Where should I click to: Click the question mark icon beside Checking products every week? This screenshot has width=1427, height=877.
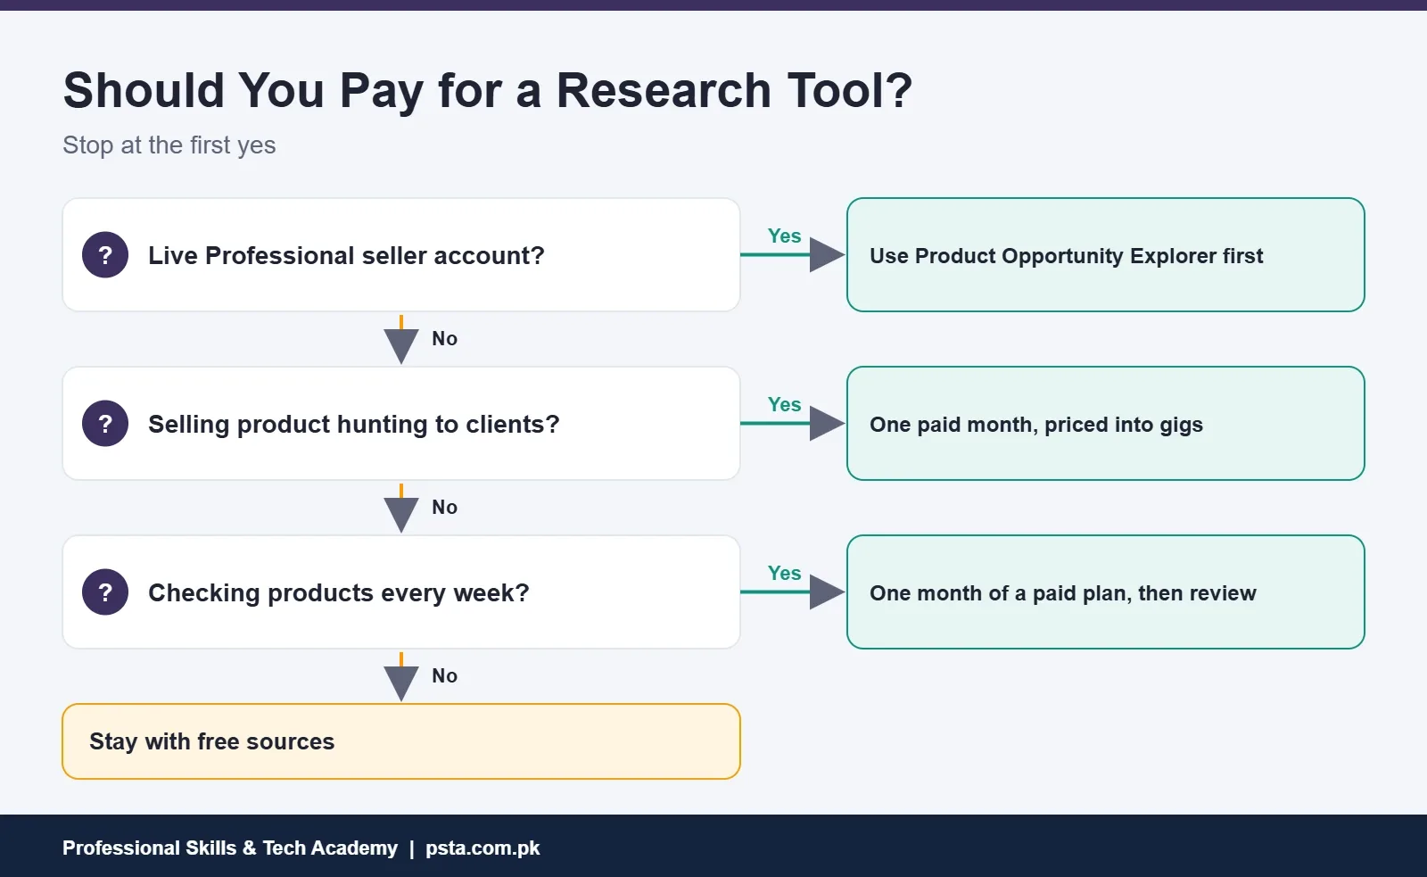105,592
